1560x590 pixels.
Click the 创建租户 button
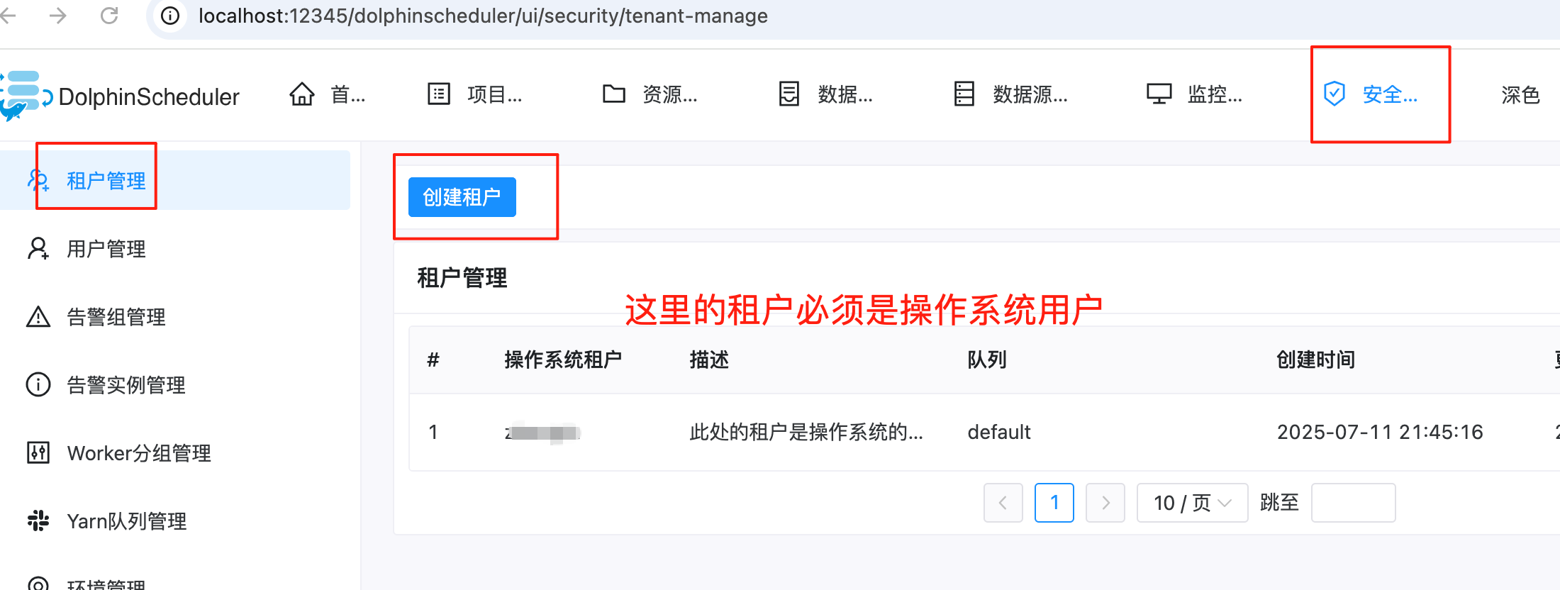(462, 197)
